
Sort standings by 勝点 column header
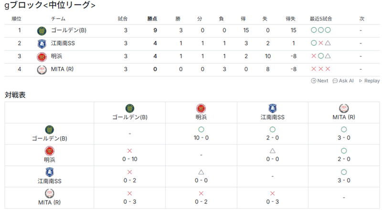[153, 19]
